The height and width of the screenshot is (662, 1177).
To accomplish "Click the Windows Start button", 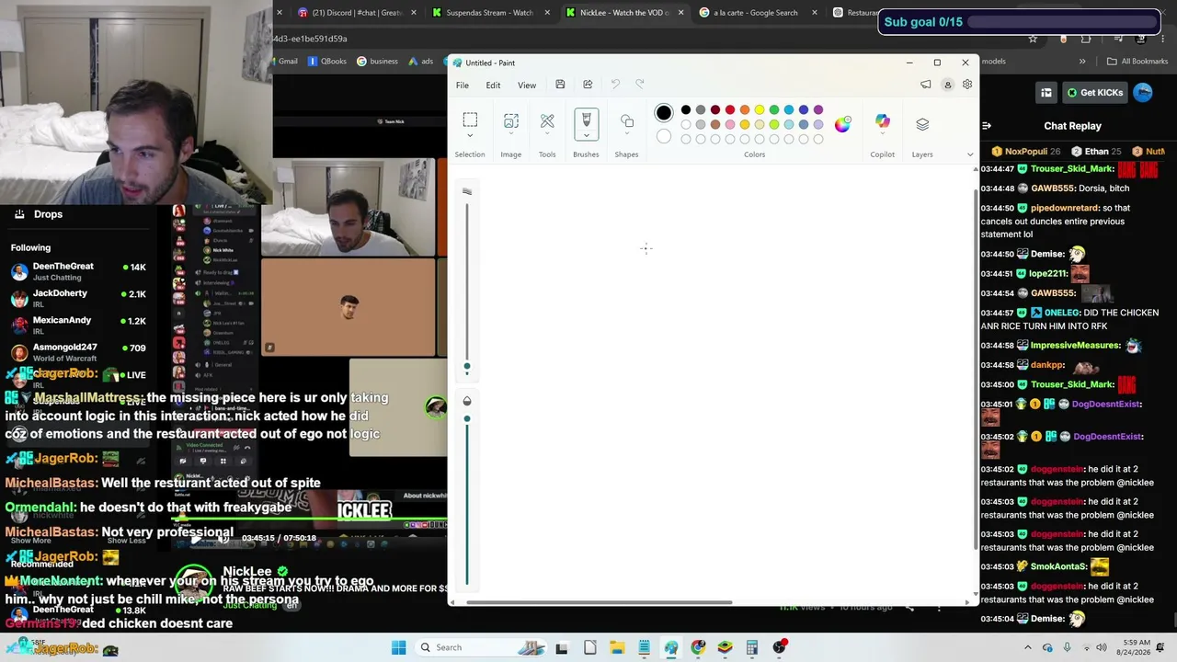I will [x=398, y=647].
